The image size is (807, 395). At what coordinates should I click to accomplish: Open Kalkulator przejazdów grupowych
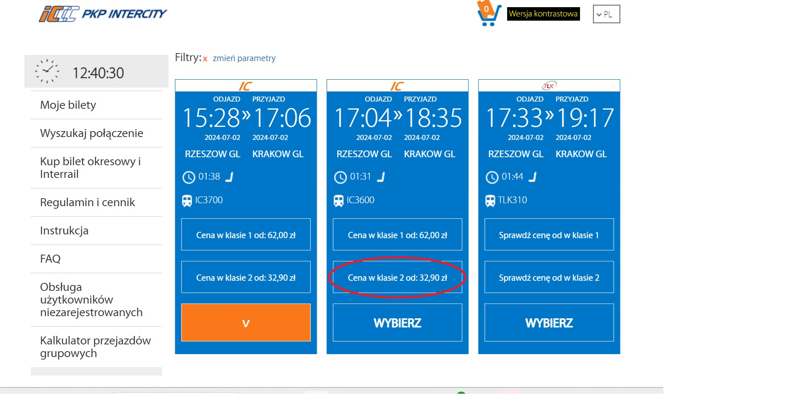pos(95,347)
